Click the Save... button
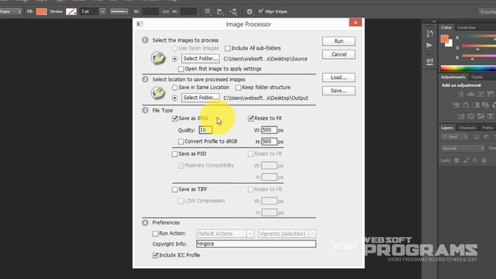The width and height of the screenshot is (496, 279). 339,91
